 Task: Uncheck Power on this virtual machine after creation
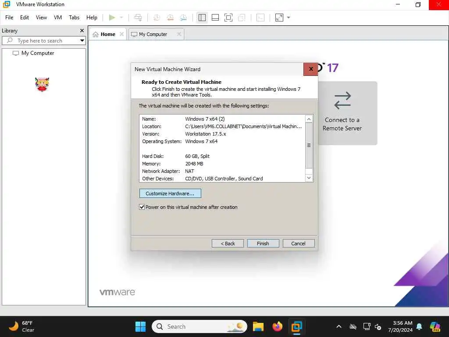point(142,207)
